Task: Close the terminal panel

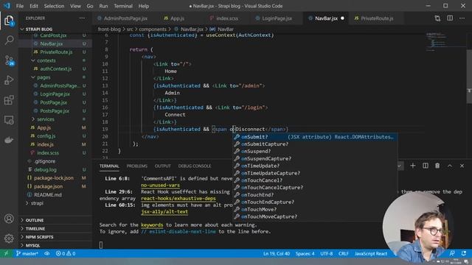Action: (x=462, y=166)
